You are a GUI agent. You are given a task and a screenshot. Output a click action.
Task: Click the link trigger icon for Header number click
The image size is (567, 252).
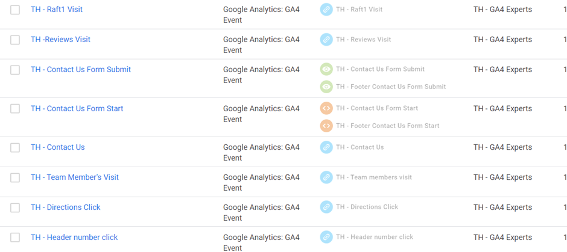(x=326, y=237)
